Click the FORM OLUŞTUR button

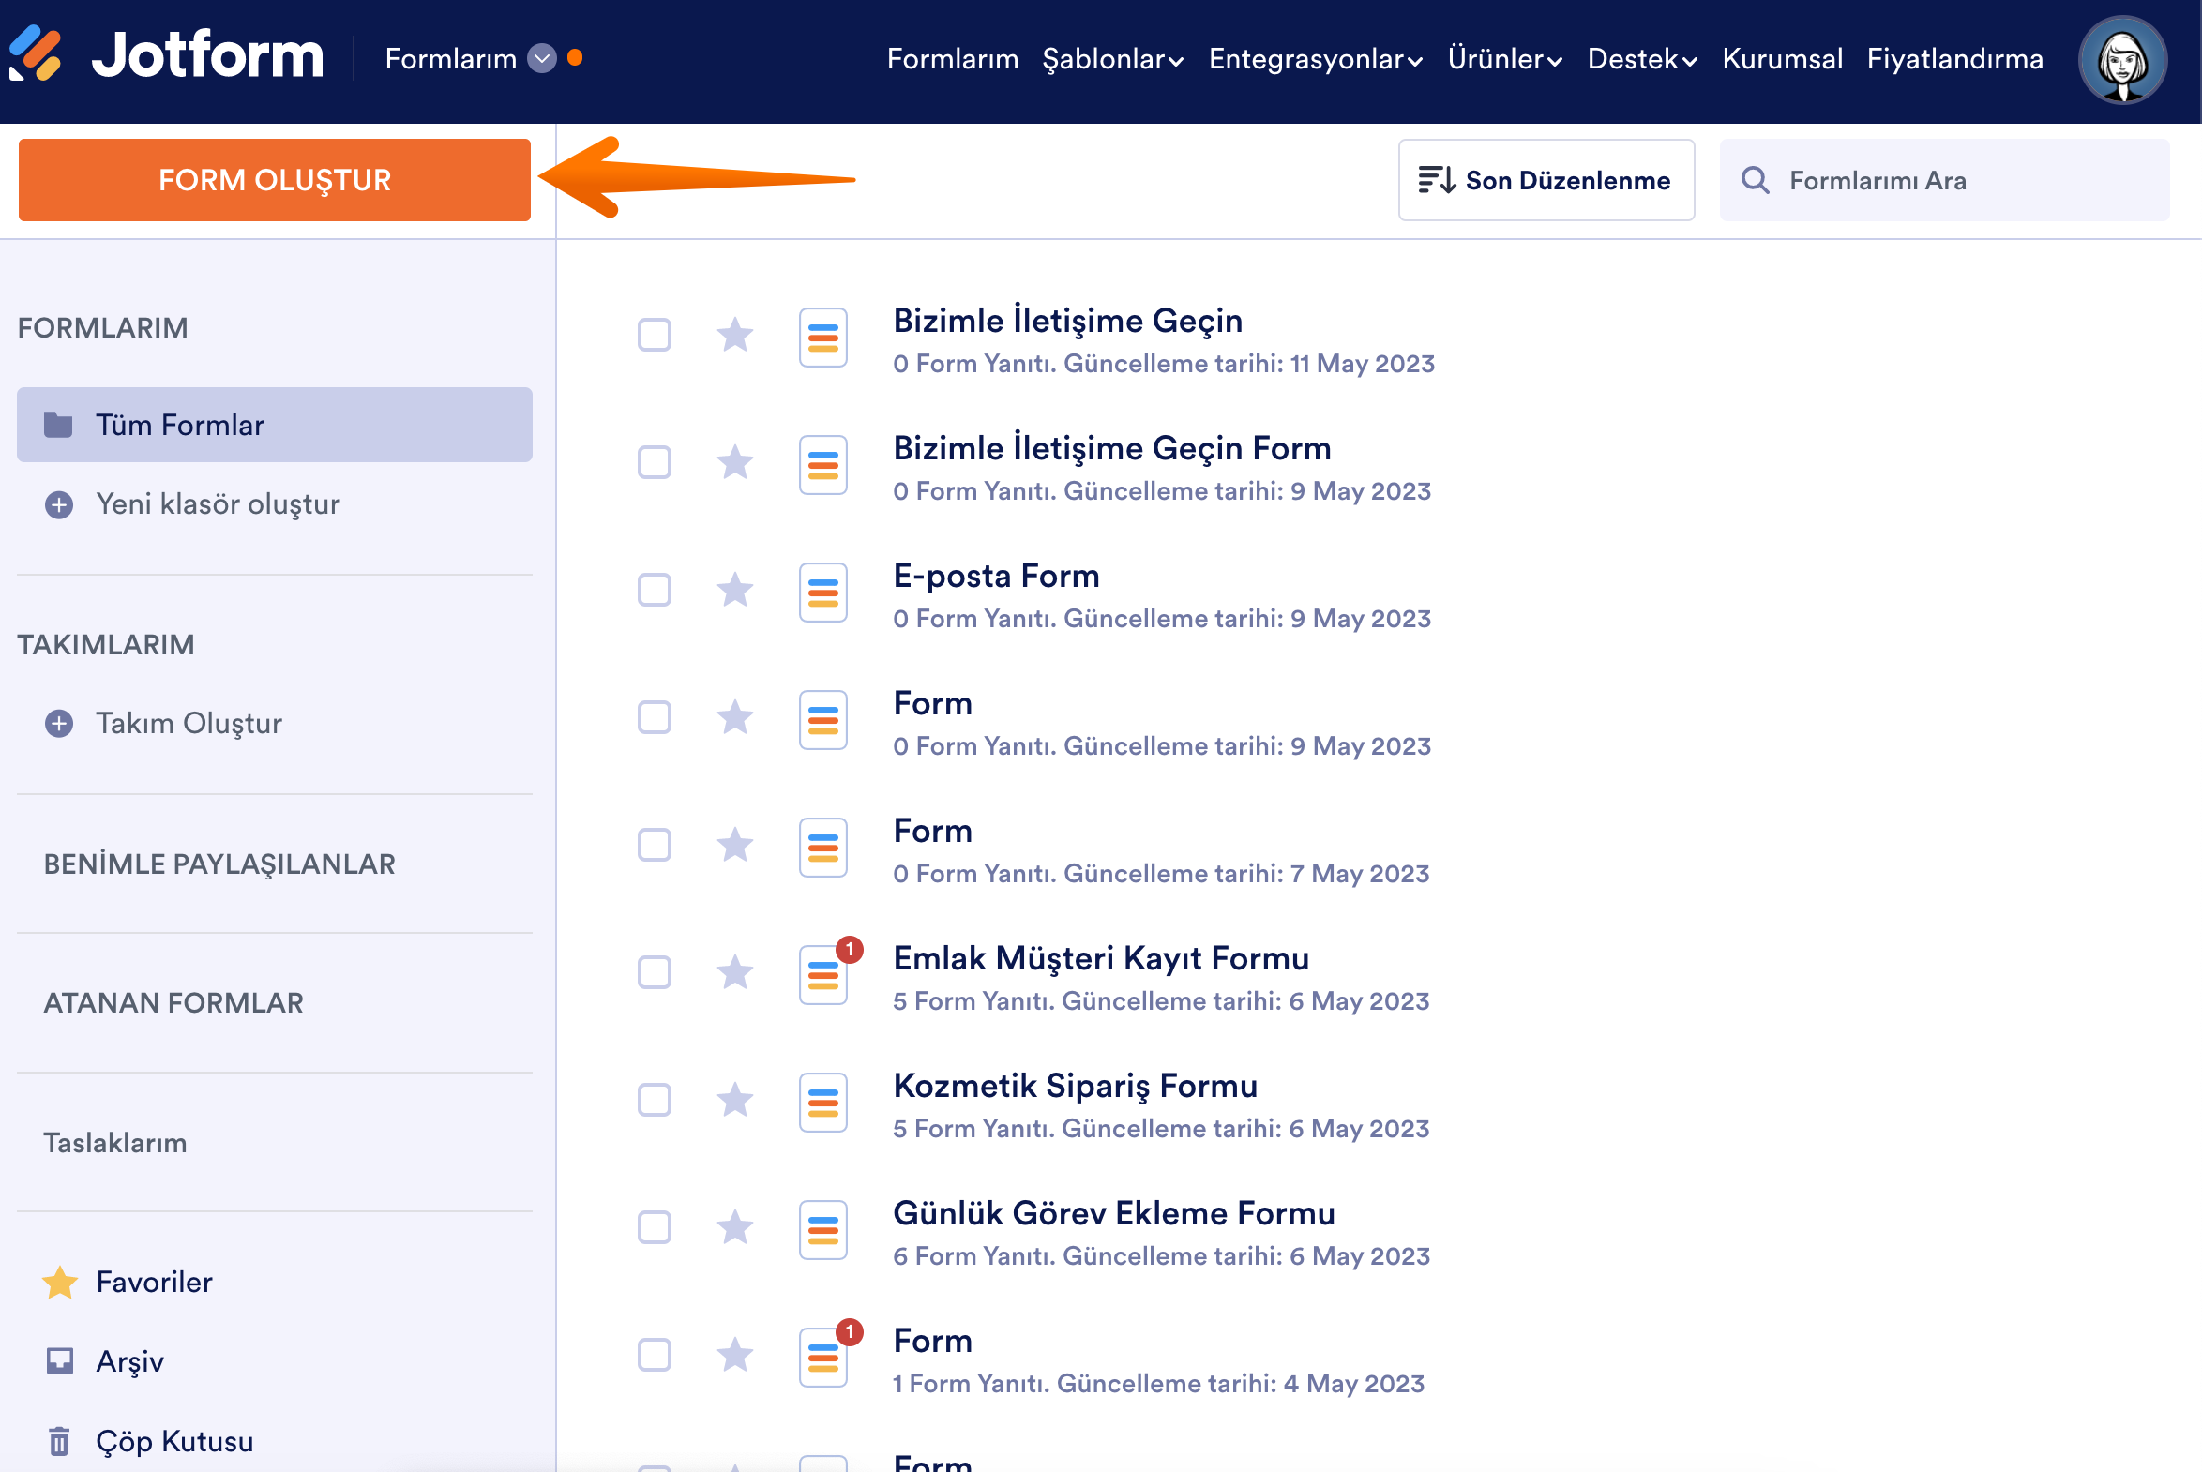pyautogui.click(x=274, y=180)
